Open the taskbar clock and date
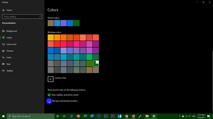This screenshot has height=119, width=213. 201,116
